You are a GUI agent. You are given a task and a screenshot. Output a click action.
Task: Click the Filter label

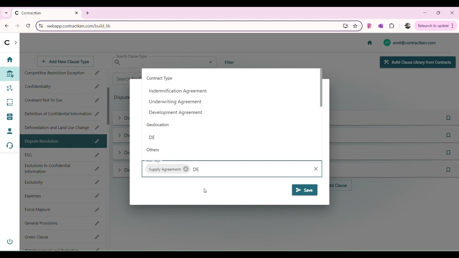tap(229, 62)
